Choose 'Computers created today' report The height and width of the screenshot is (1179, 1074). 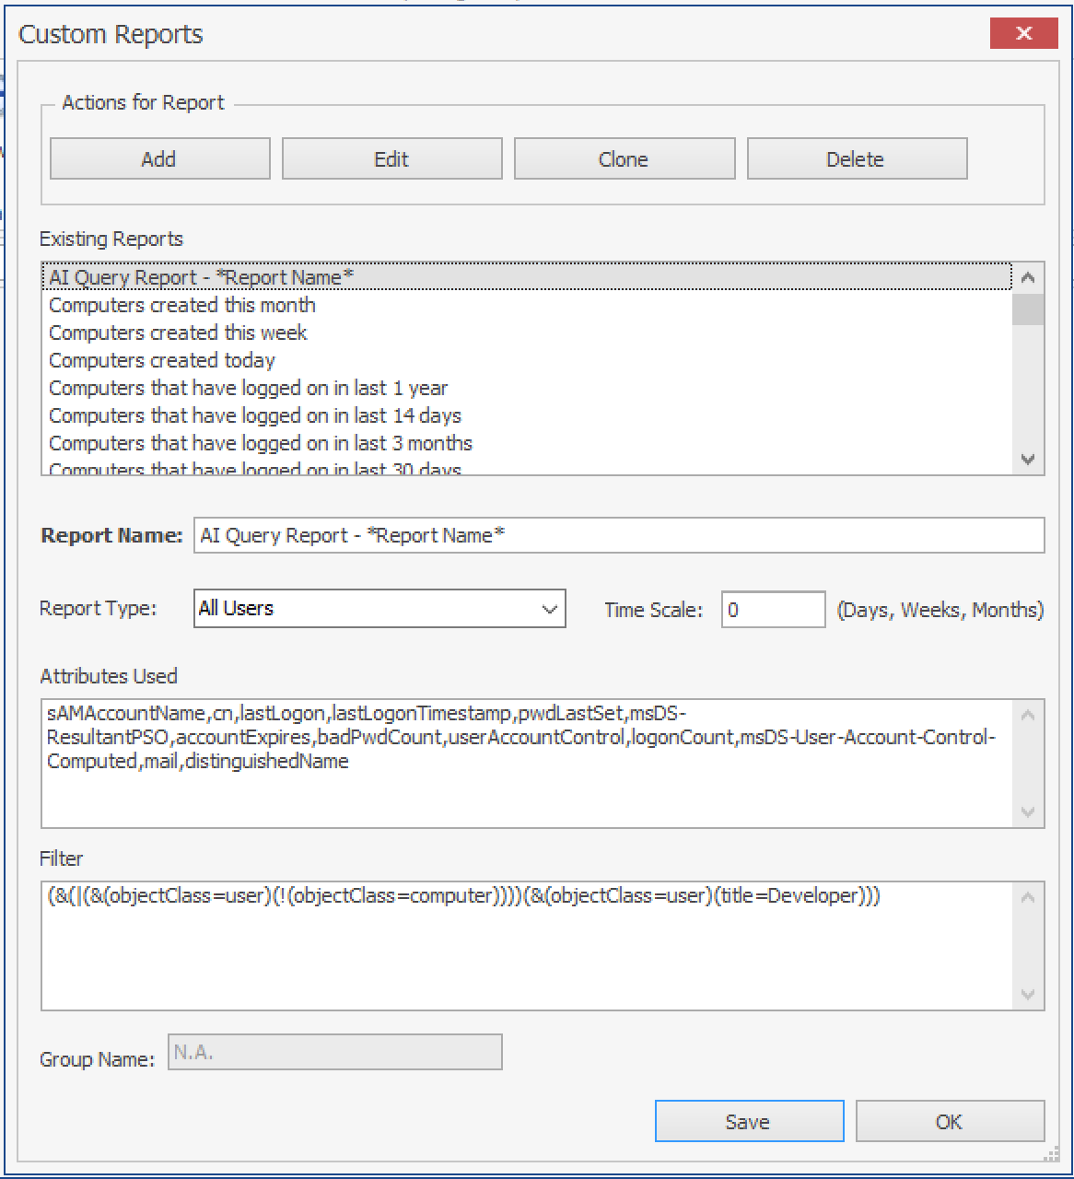162,360
